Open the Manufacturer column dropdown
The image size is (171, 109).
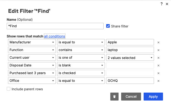(x=32, y=42)
